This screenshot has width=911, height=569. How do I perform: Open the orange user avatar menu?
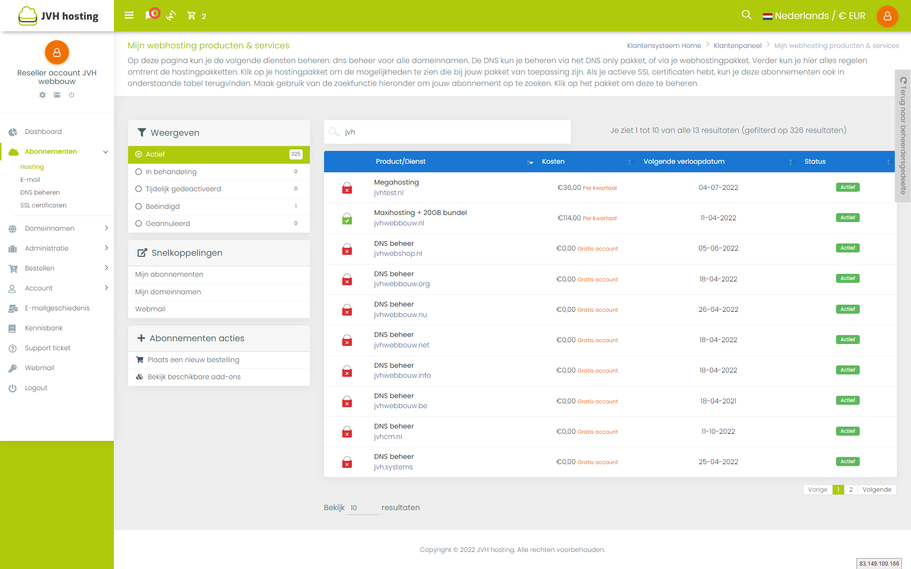click(x=887, y=16)
